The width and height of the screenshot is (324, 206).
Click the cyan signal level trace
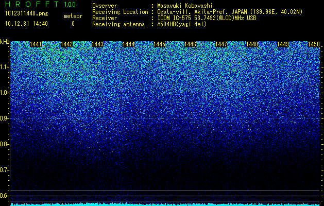(165, 204)
